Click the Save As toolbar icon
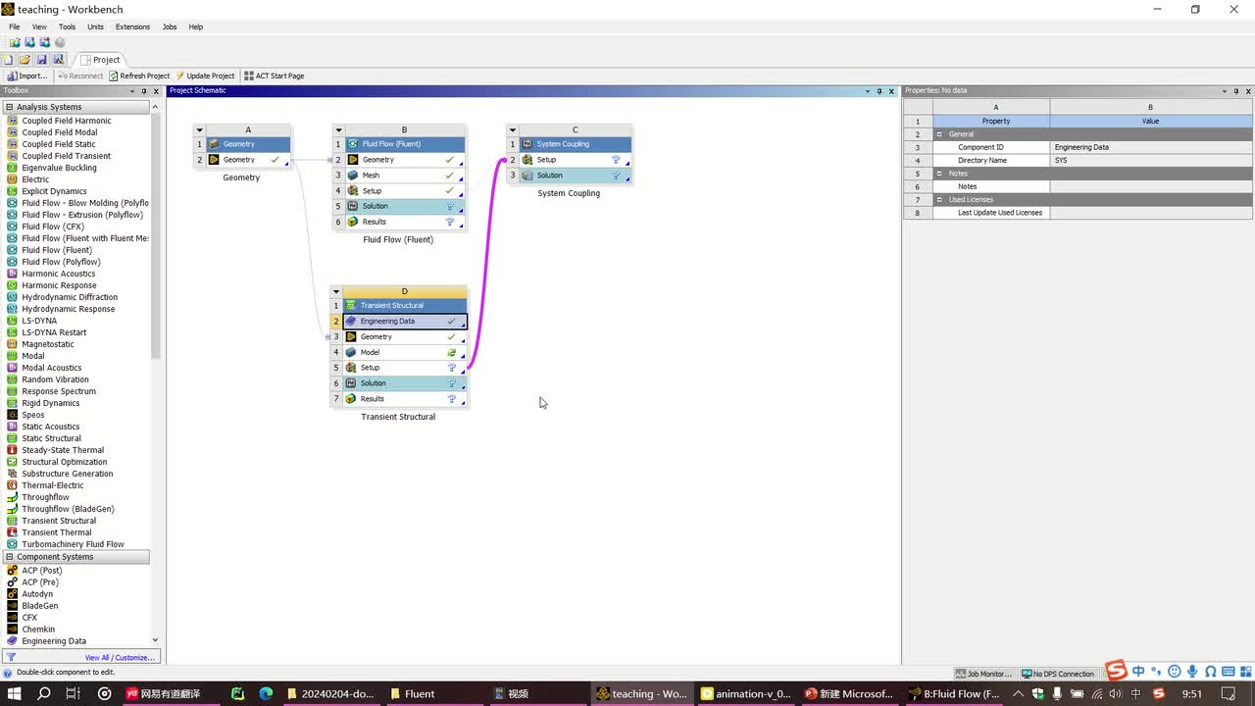 point(58,60)
